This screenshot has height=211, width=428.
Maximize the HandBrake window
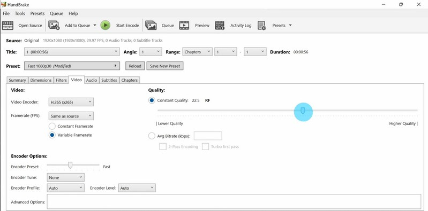pyautogui.click(x=401, y=5)
